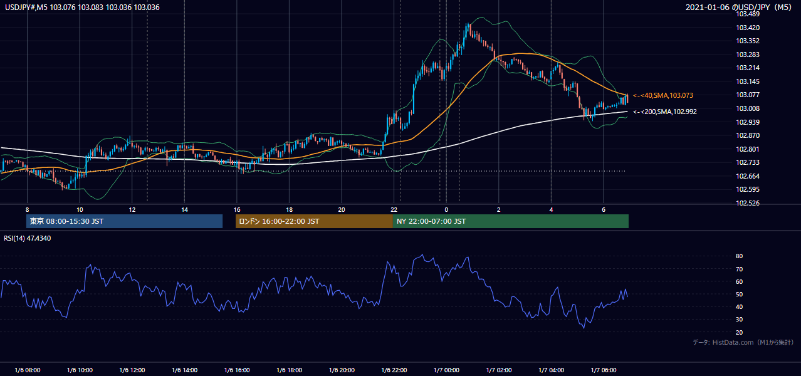Click hour tick 18 under price chart

pos(289,209)
